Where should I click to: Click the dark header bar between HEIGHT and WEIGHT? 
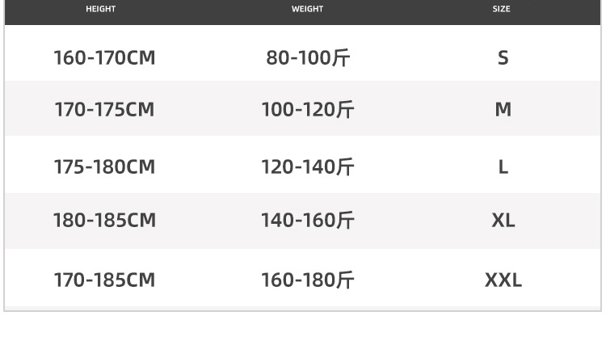[202, 10]
